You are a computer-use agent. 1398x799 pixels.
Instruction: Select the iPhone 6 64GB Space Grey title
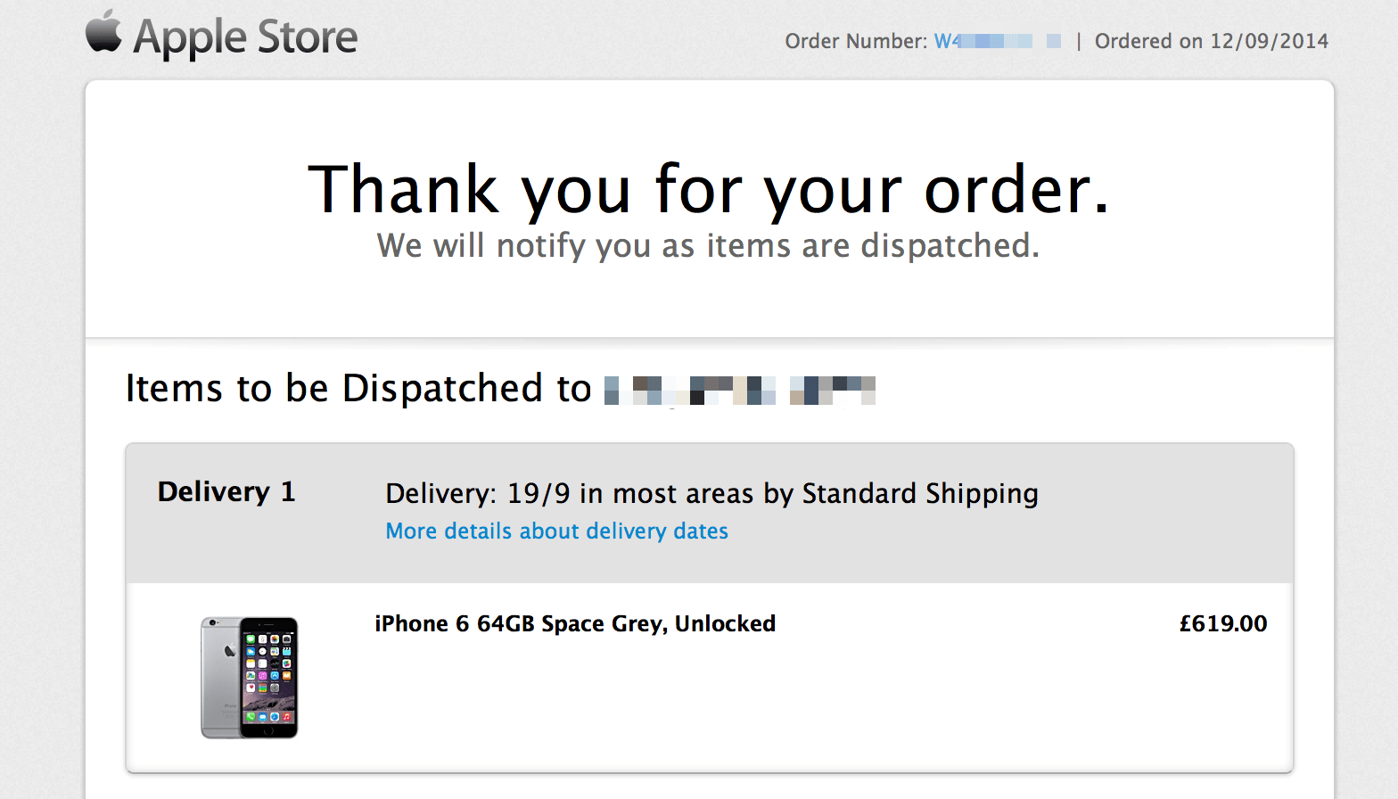pyautogui.click(x=574, y=623)
